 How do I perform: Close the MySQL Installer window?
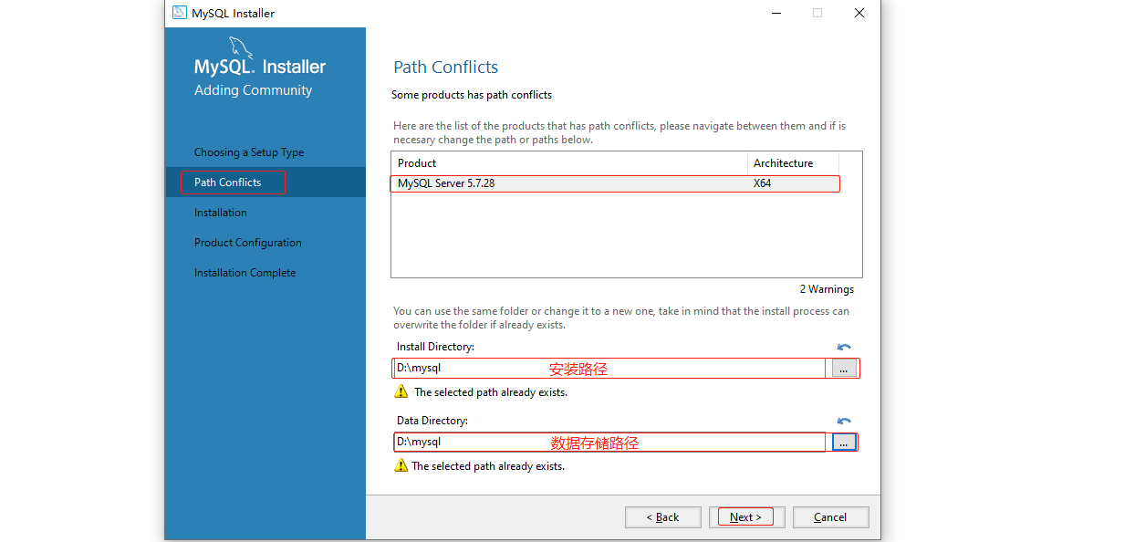[859, 13]
